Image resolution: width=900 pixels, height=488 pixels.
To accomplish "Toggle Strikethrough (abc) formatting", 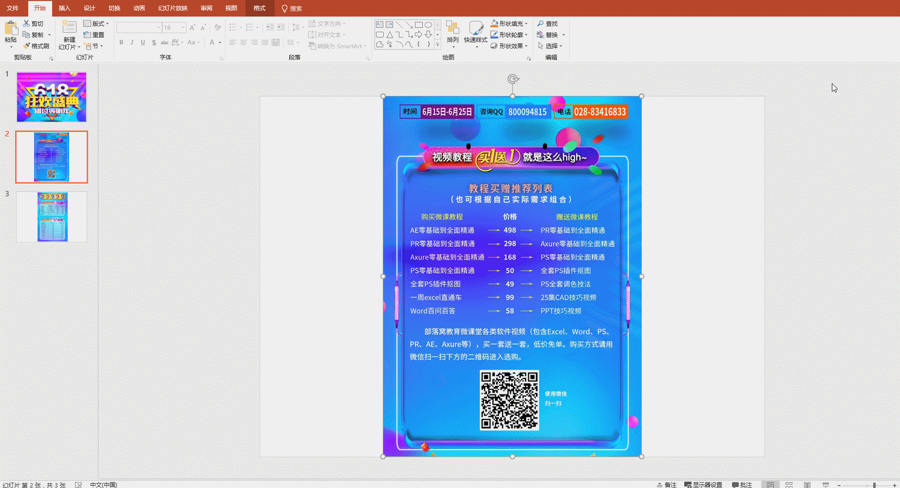I will [165, 42].
